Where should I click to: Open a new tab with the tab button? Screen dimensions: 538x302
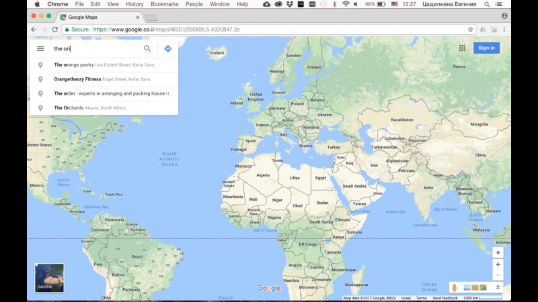pyautogui.click(x=151, y=17)
